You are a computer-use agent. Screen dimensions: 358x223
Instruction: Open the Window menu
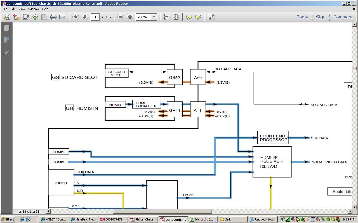click(x=34, y=9)
